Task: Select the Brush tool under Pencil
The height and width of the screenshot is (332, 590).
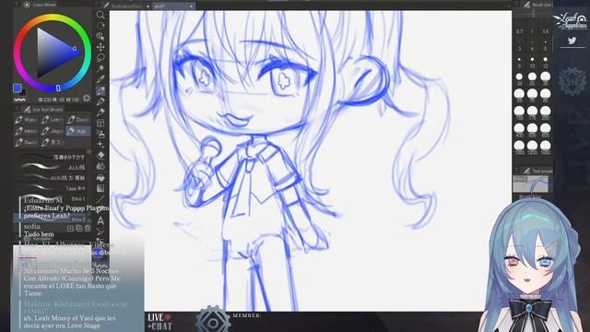Action: (x=100, y=113)
